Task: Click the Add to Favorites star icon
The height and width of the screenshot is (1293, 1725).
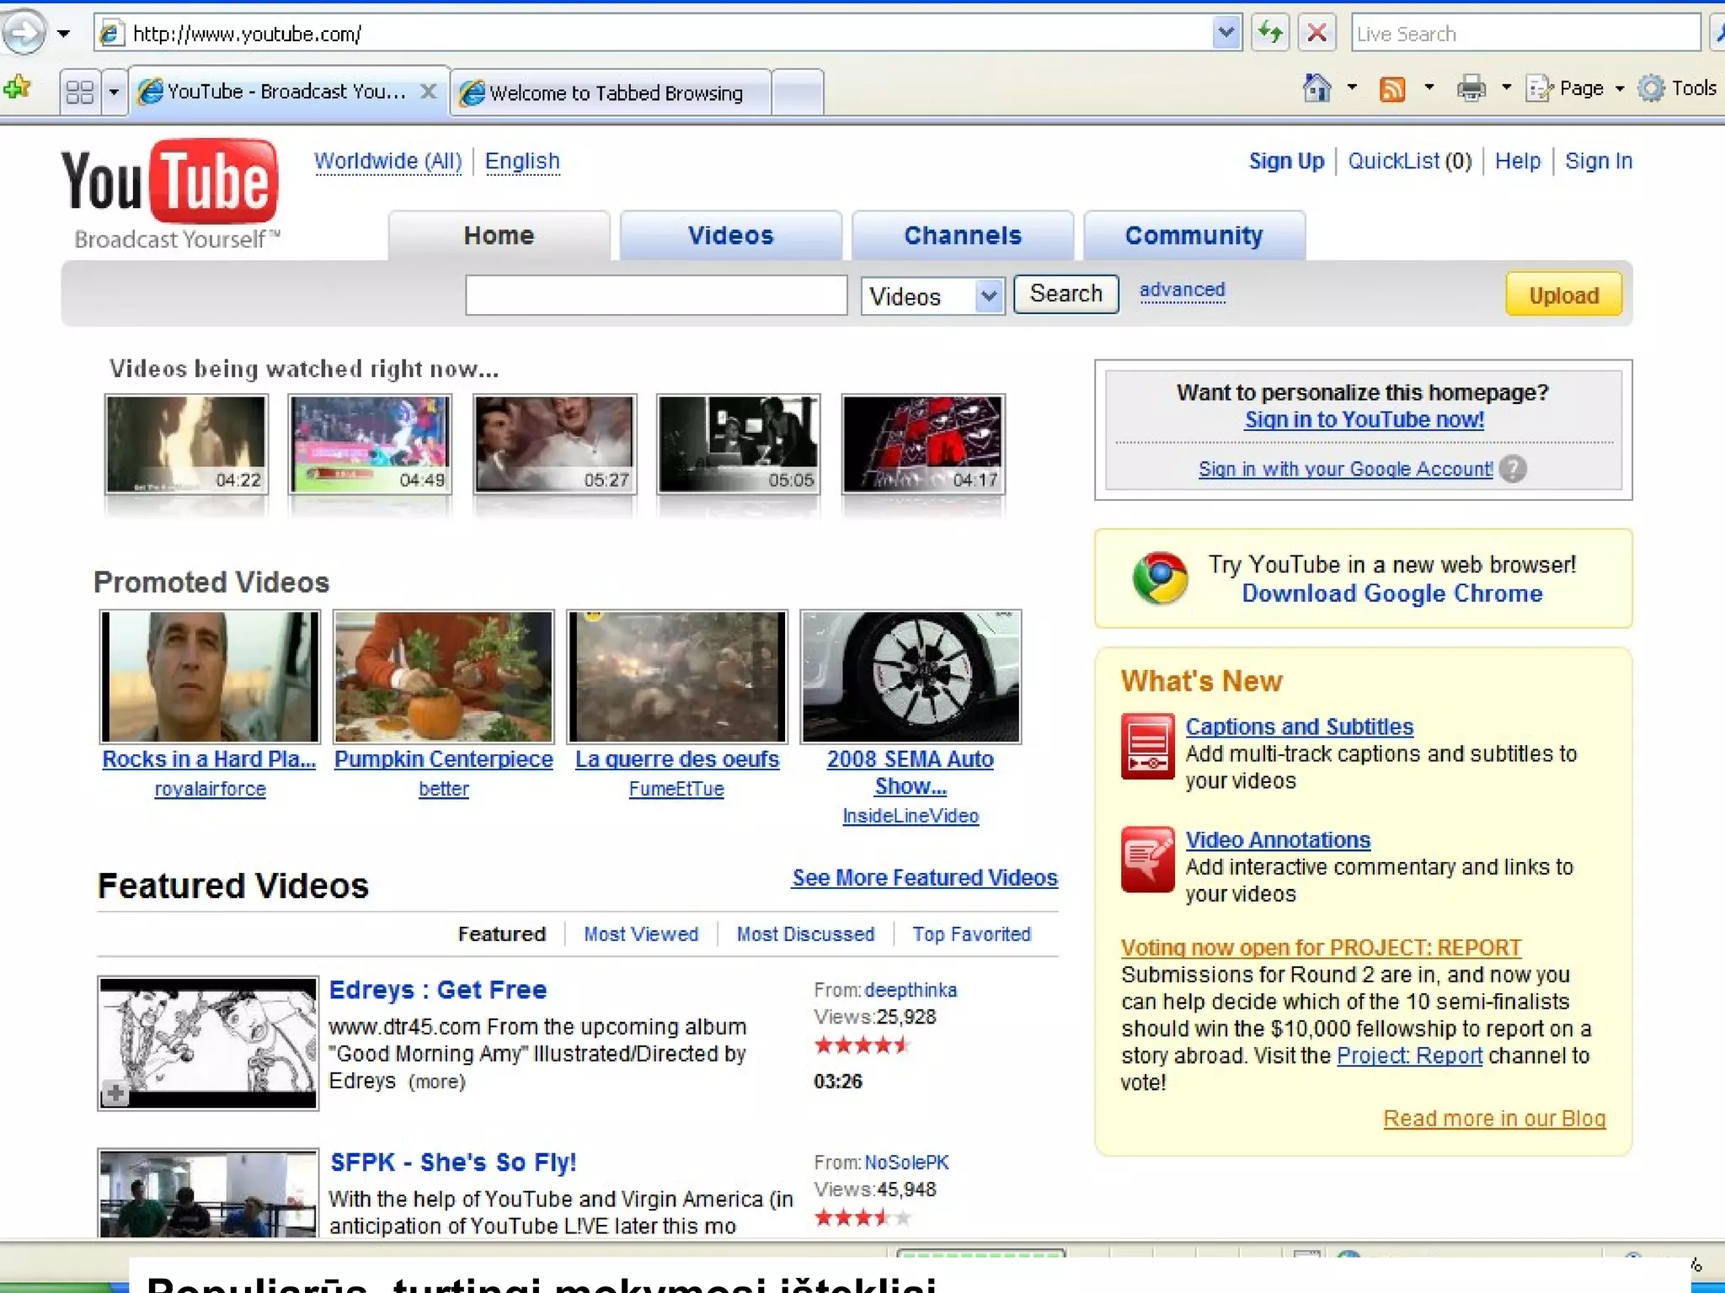Action: coord(17,88)
